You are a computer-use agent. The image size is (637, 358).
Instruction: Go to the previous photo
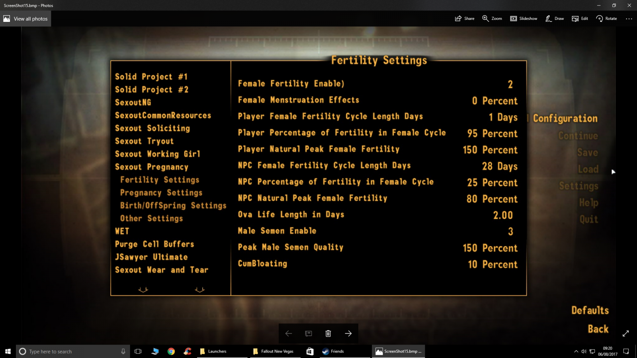point(289,333)
